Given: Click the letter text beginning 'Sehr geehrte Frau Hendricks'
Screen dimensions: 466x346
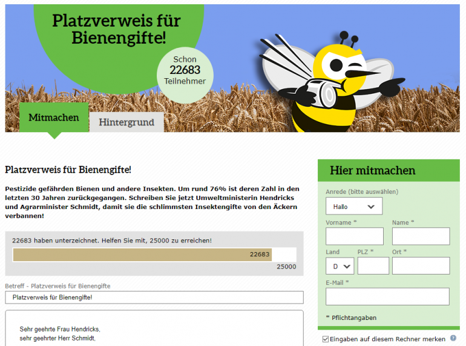Looking at the screenshot, I should [x=60, y=329].
